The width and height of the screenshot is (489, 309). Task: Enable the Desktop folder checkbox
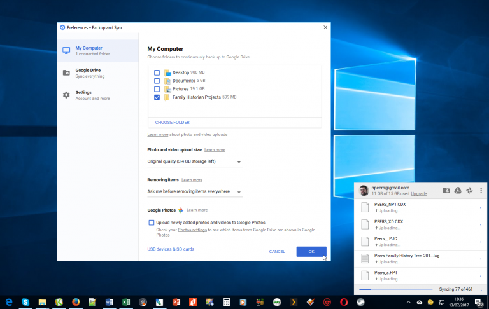(157, 72)
